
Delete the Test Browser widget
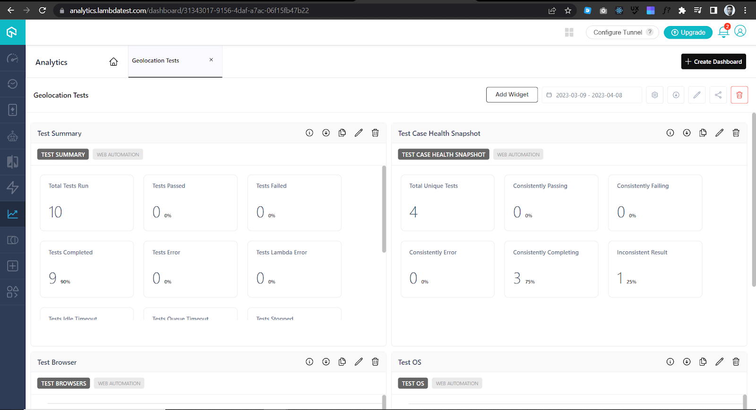pyautogui.click(x=375, y=362)
